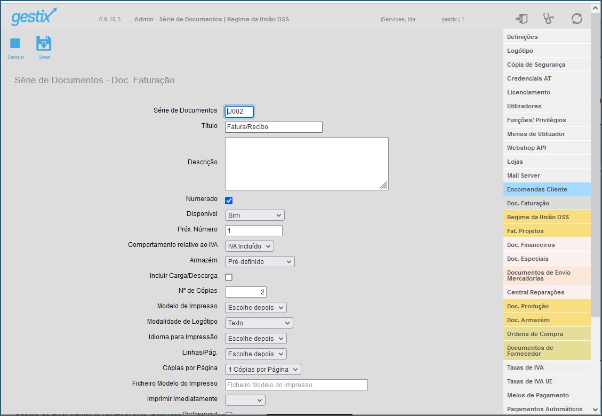Screen dimensions: 602x416
Task: Click the Cancelar stop icon
Action: [x=15, y=43]
